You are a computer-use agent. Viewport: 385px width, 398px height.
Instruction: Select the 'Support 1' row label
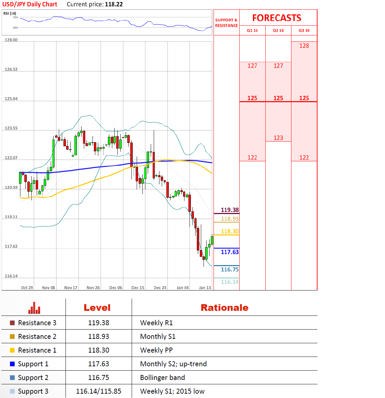(x=33, y=364)
